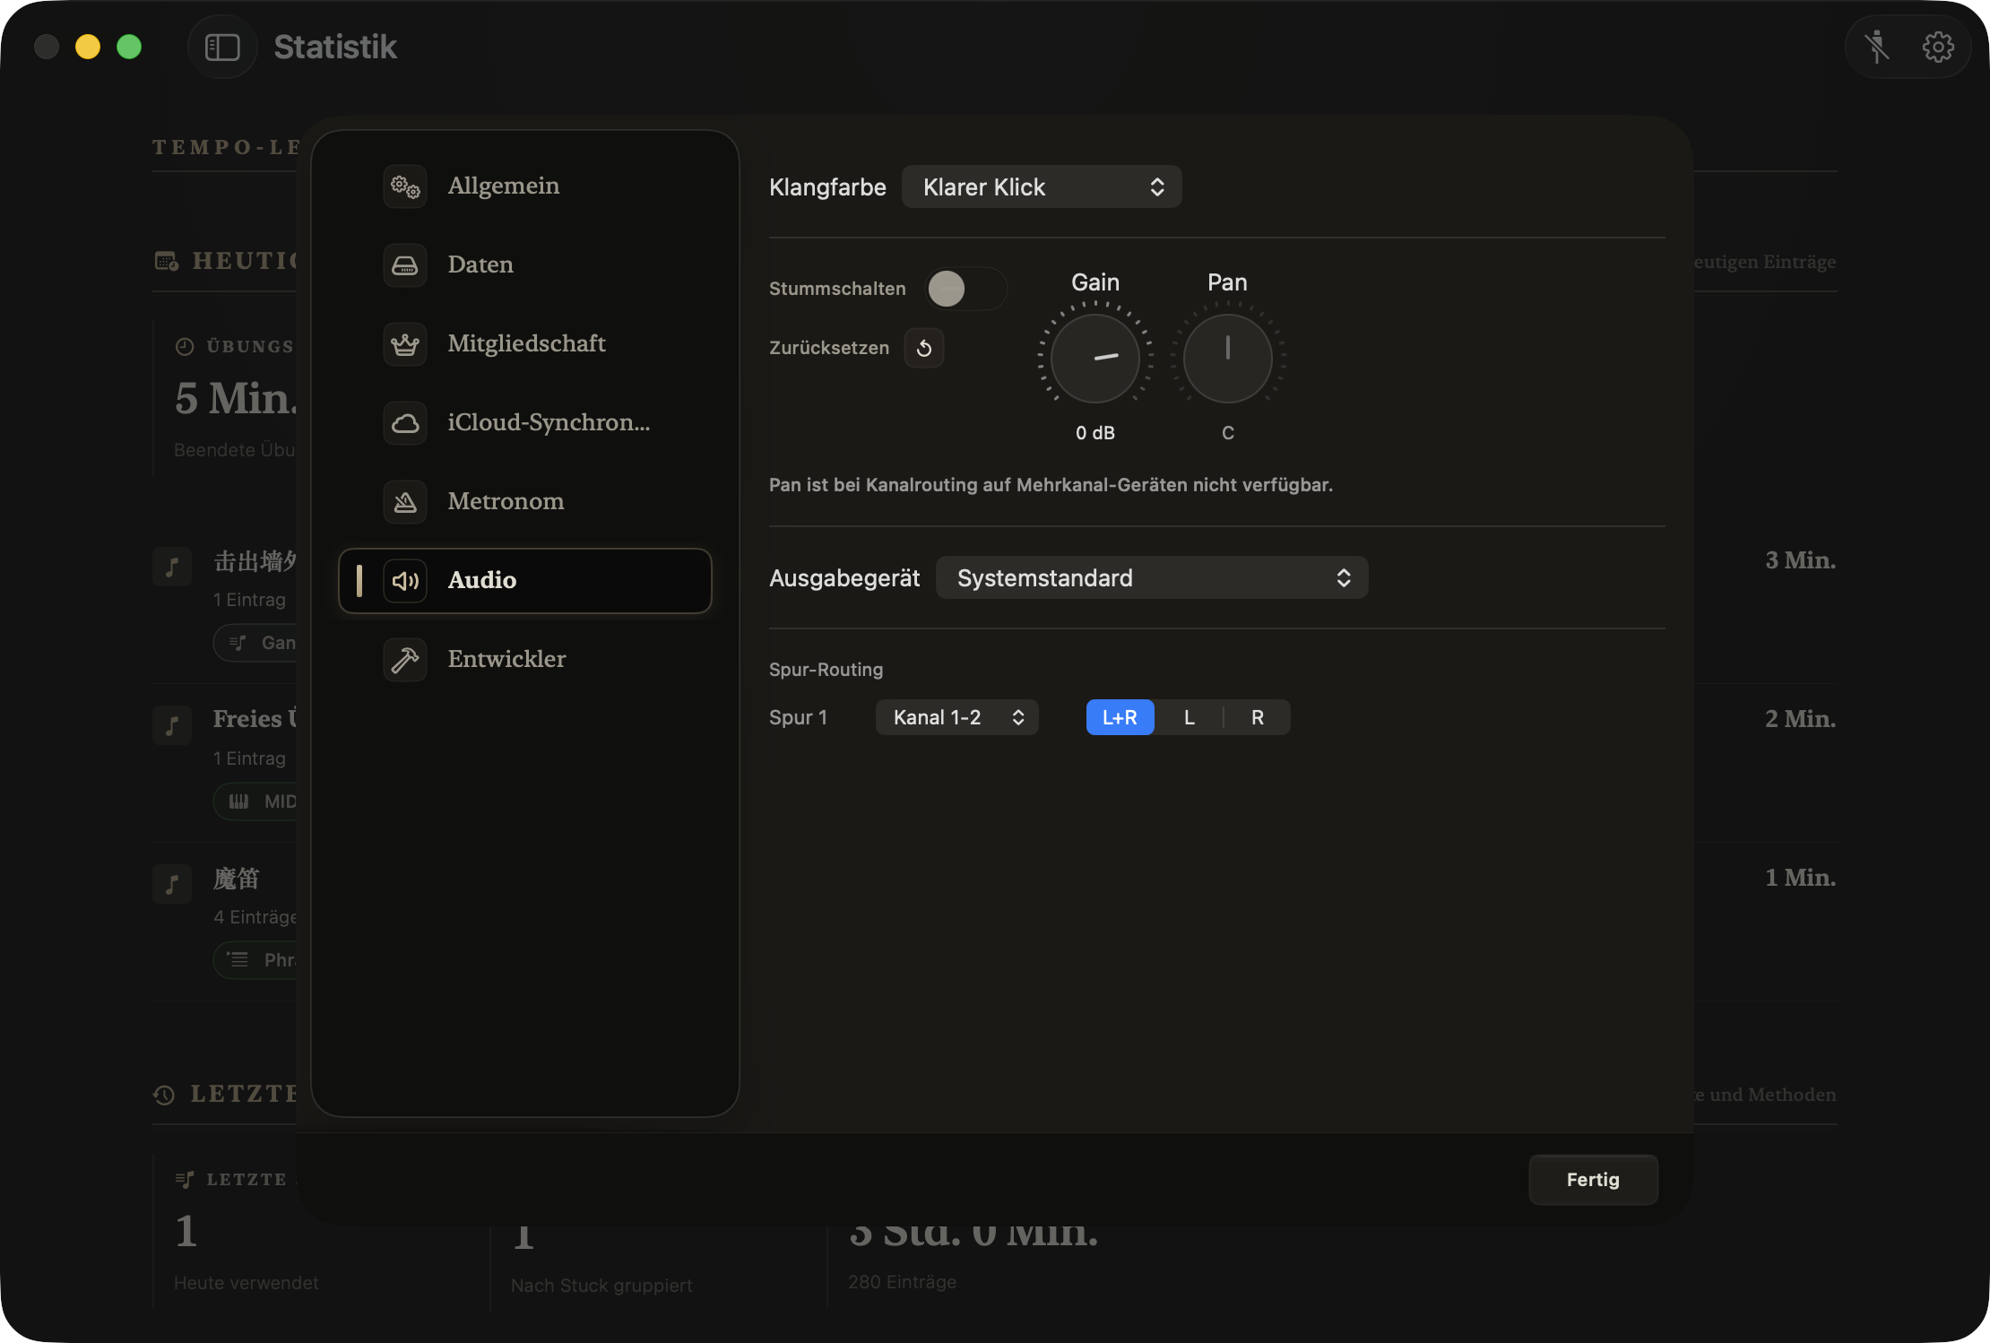The image size is (1990, 1343).
Task: Select the R channel routing option
Action: pos(1258,717)
